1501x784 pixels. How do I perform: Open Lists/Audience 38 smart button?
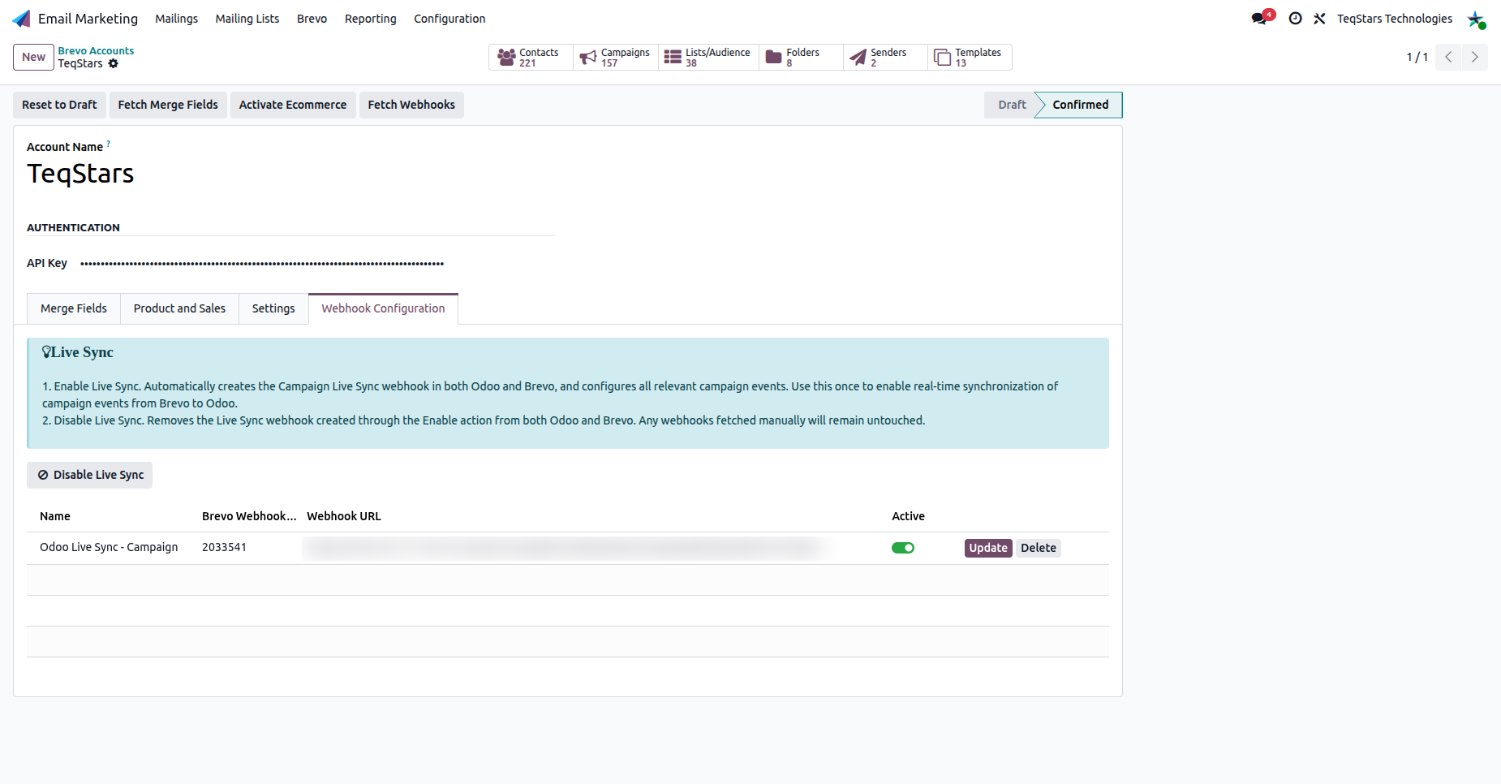[708, 57]
